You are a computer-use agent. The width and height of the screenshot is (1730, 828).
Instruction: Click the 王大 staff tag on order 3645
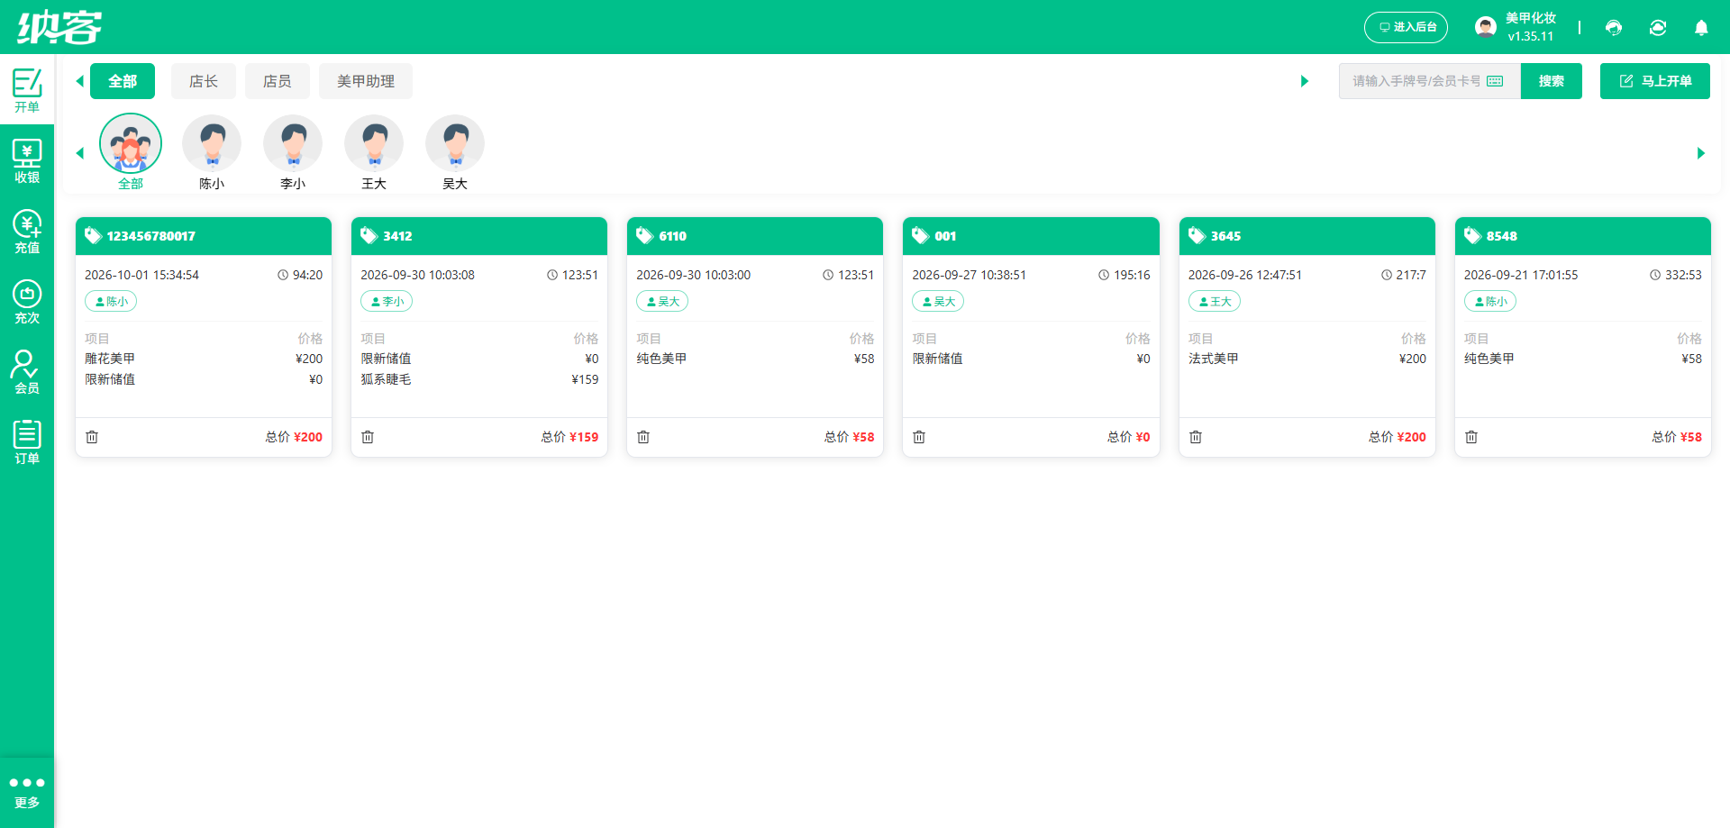[1215, 301]
